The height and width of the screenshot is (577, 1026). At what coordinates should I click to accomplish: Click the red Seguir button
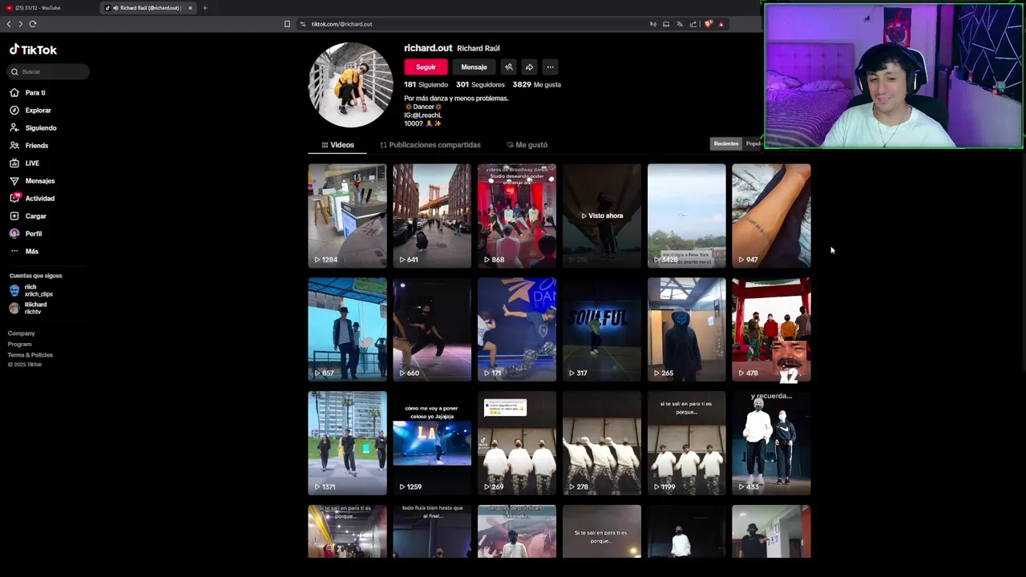[x=426, y=67]
